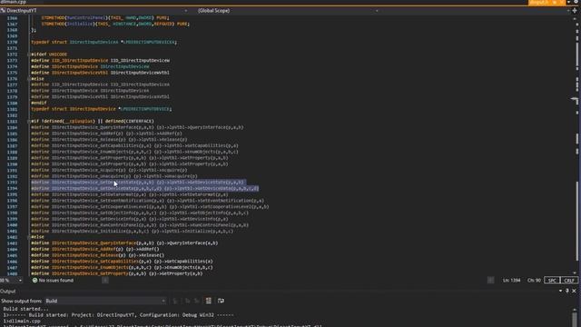581x327 pixels.
Task: Open the document tab list dropdown arrow
Action: tap(568, 2)
